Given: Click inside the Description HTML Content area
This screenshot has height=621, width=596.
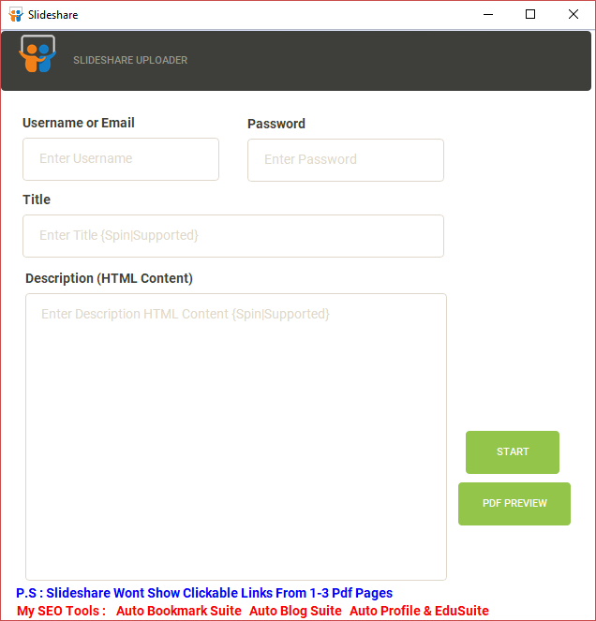Looking at the screenshot, I should tap(236, 436).
